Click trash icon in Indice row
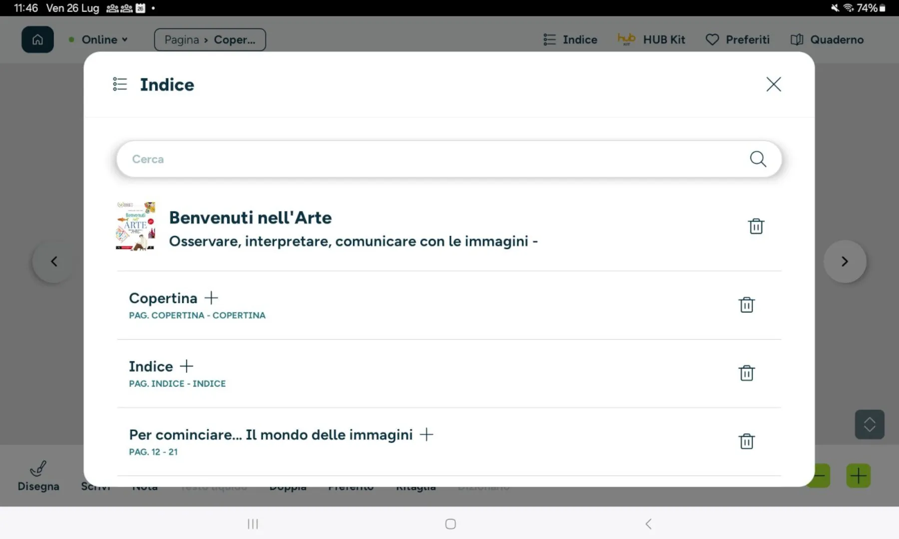 pos(746,373)
